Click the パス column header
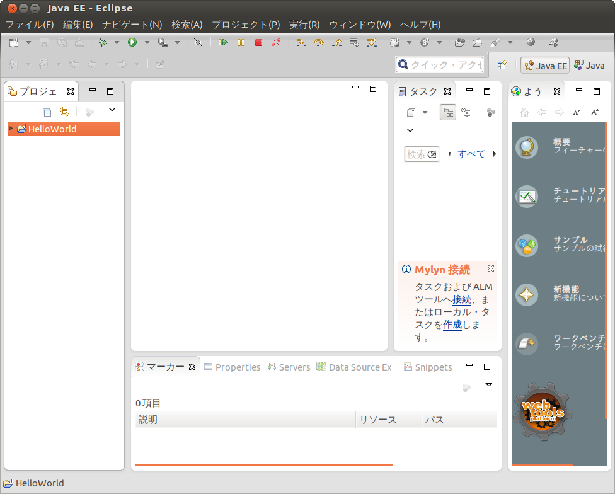The image size is (615, 494). (460, 420)
